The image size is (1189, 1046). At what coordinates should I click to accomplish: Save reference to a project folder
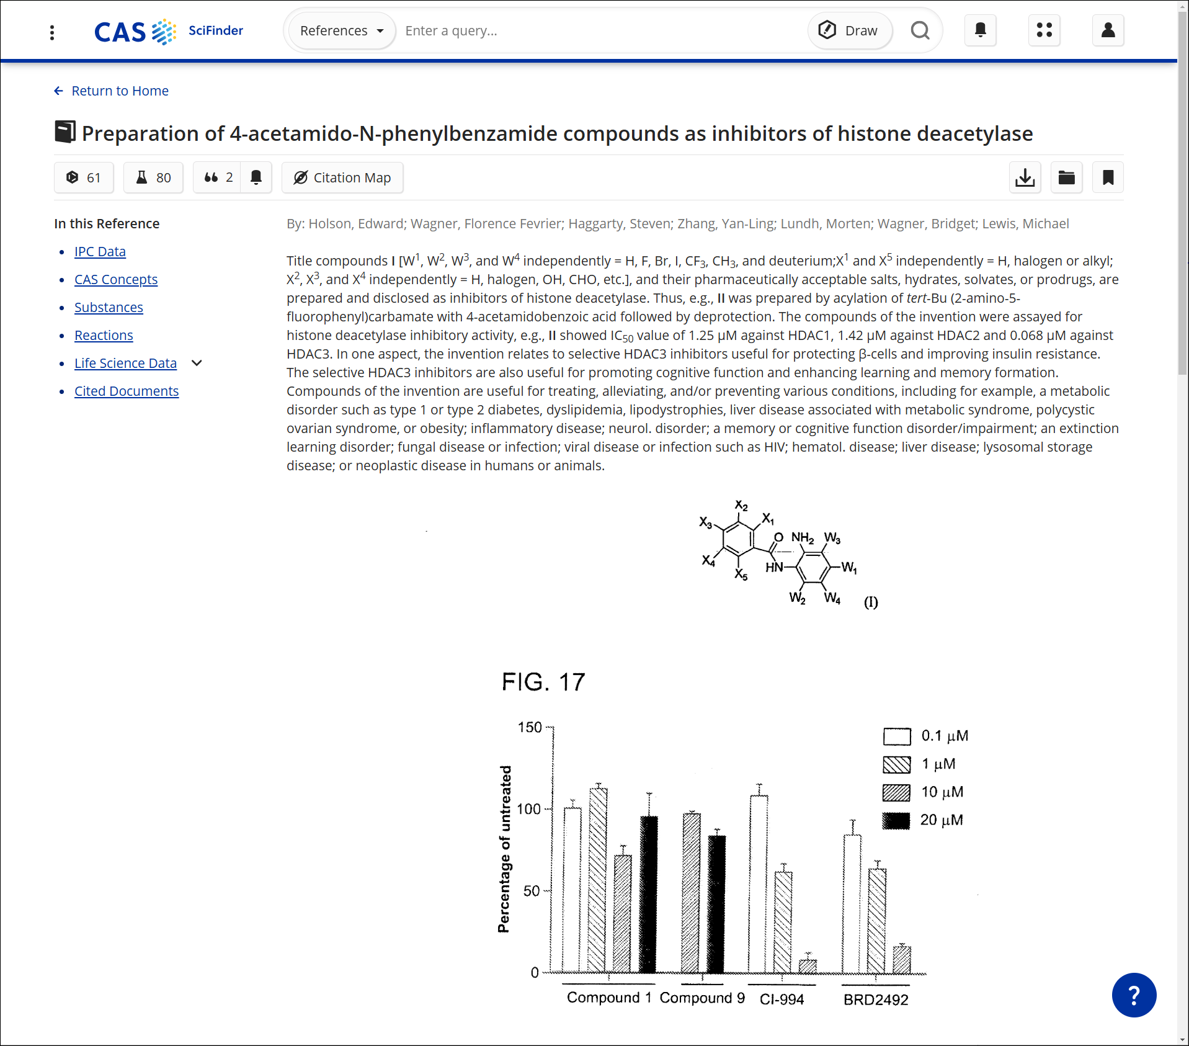tap(1066, 178)
